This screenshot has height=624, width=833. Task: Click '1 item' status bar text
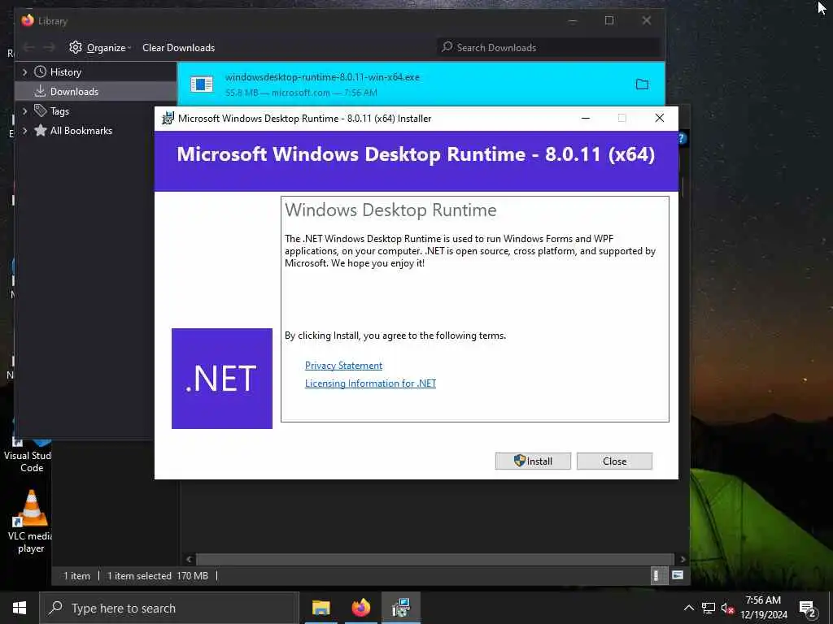pos(77,576)
